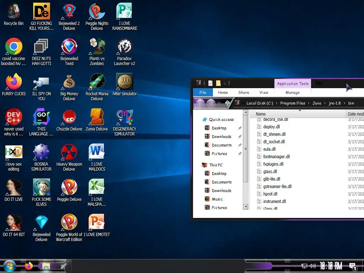364x273 pixels.
Task: Select the Microsoft Excel desktop icon
Action: point(97,192)
